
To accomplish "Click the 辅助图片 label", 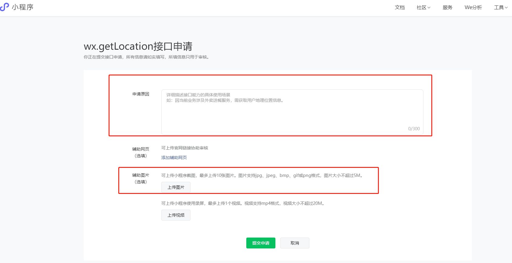I will [x=141, y=175].
